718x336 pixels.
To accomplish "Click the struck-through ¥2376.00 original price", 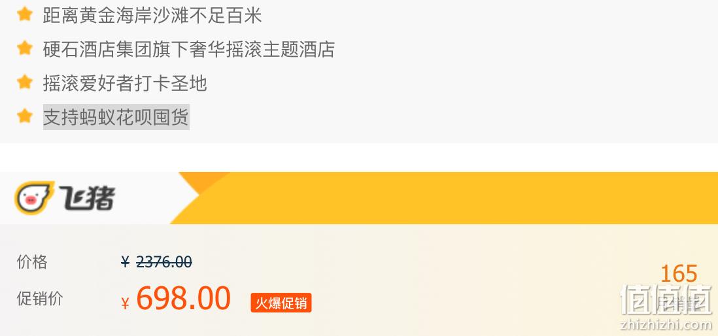I will (x=156, y=262).
